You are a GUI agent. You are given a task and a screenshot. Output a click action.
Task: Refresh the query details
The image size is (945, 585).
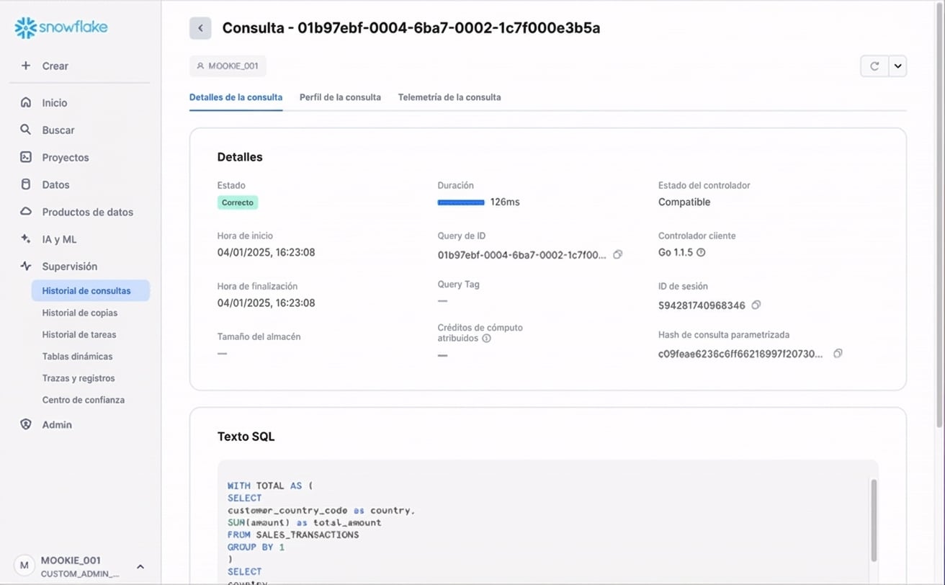tap(874, 66)
